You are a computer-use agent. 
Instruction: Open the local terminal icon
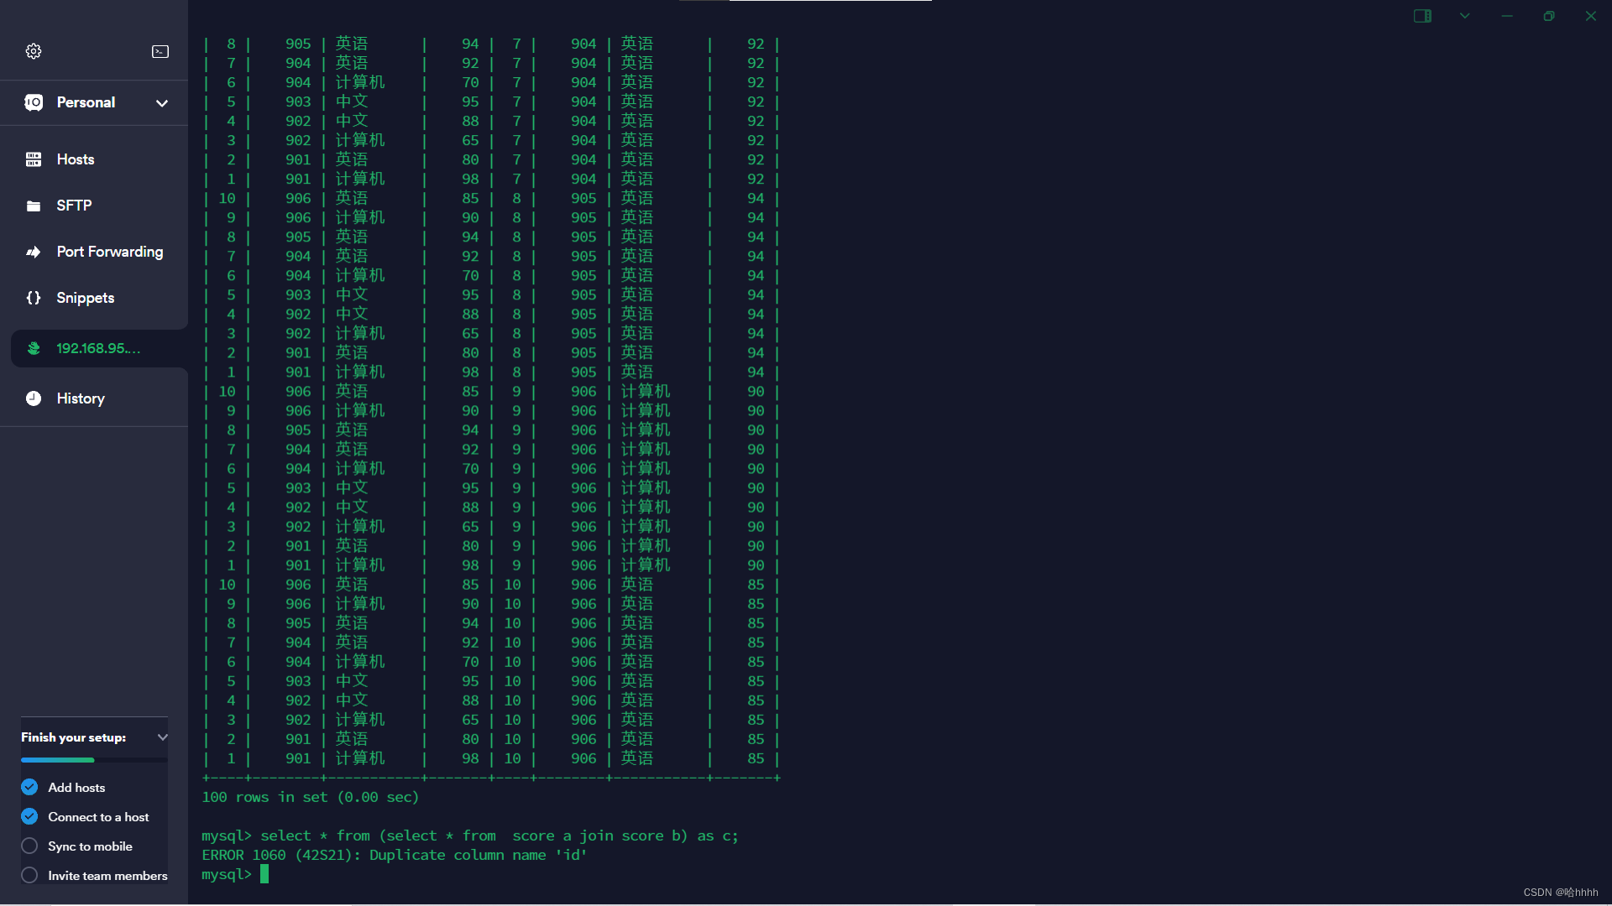[160, 51]
